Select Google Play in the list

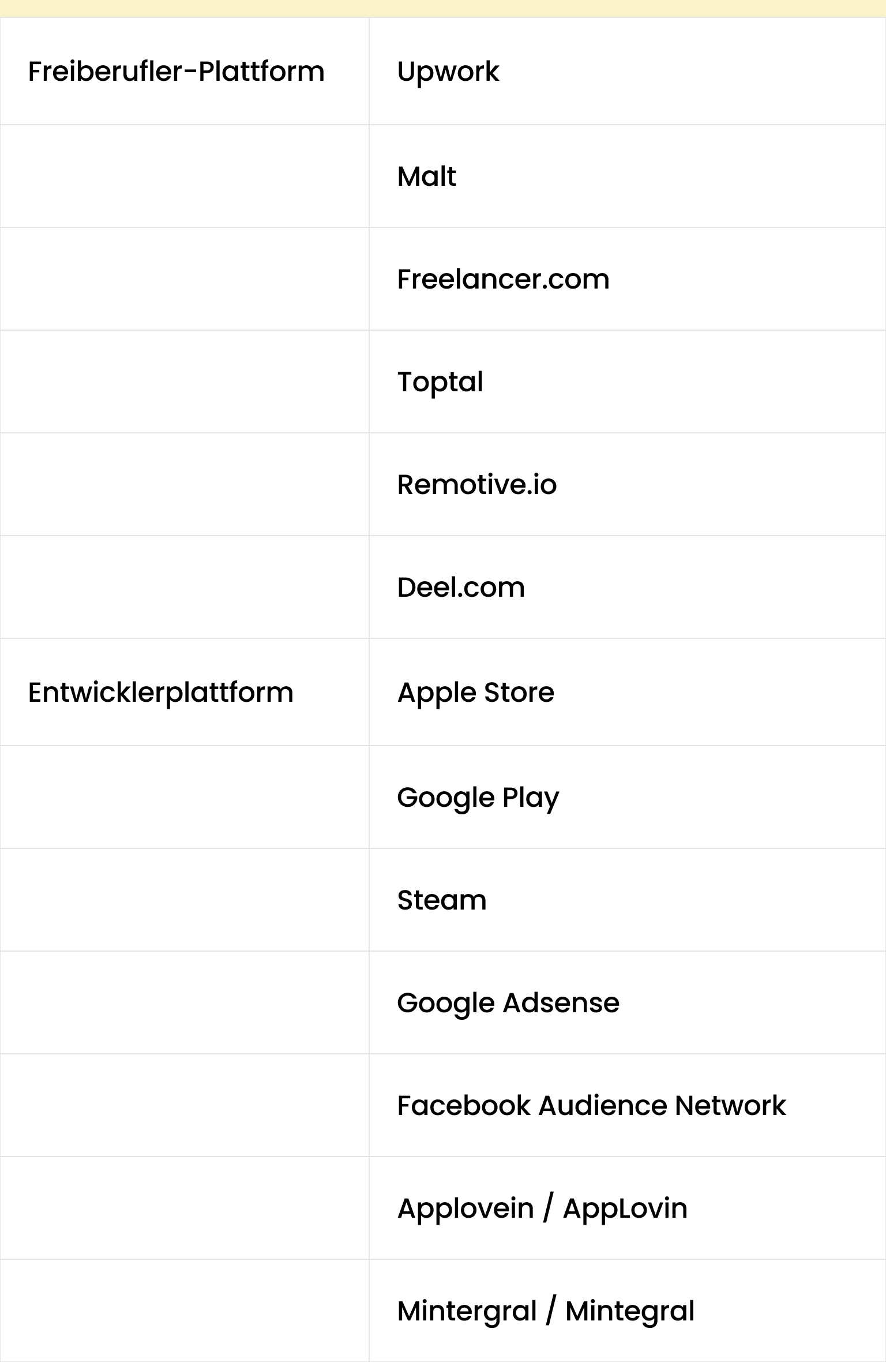(478, 797)
